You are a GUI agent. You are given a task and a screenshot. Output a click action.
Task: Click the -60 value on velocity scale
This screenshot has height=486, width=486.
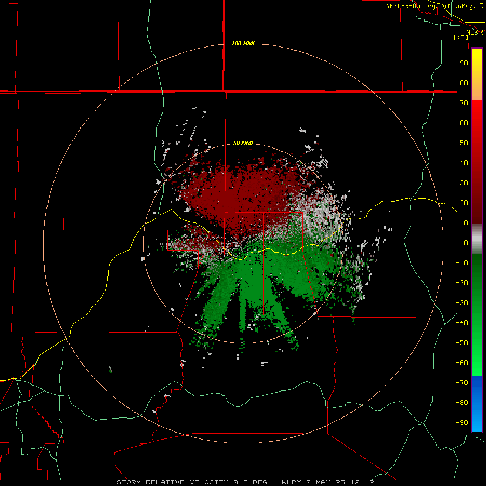click(x=462, y=363)
